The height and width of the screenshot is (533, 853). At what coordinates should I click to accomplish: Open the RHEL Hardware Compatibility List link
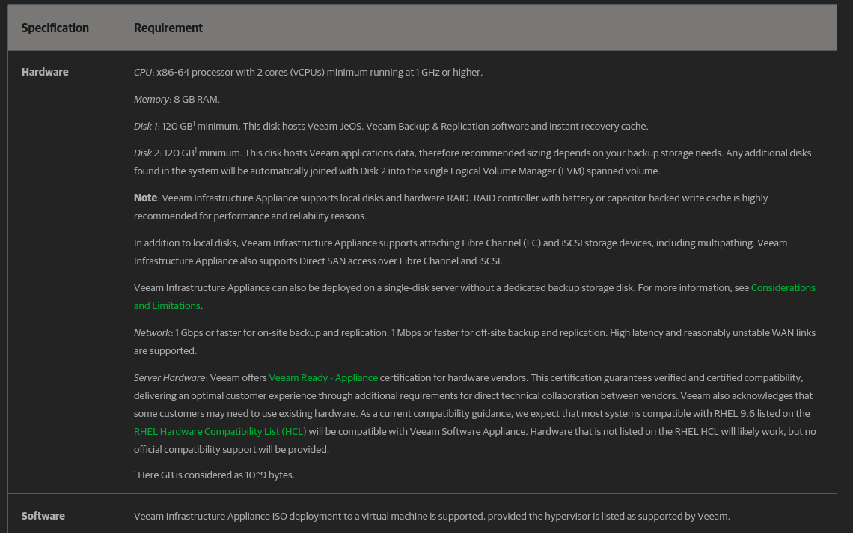pyautogui.click(x=220, y=432)
